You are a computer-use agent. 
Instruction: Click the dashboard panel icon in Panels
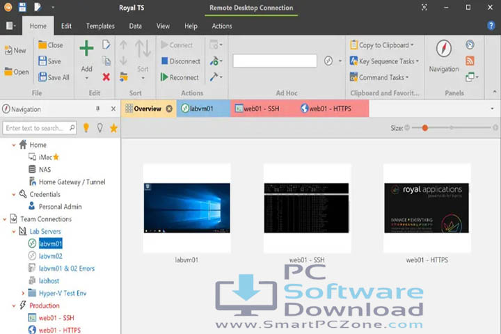point(470,45)
